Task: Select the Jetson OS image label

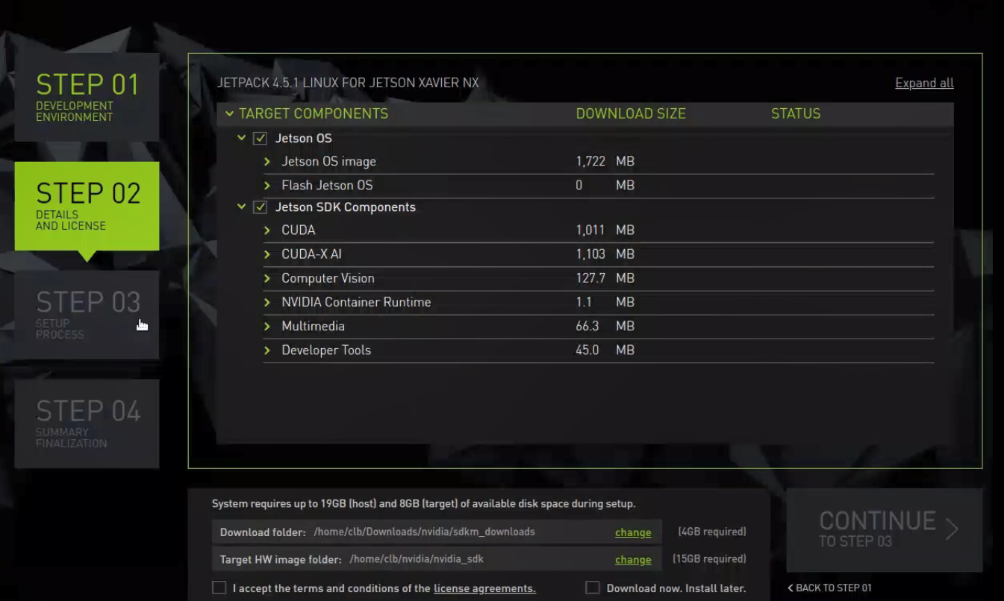Action: pos(328,161)
